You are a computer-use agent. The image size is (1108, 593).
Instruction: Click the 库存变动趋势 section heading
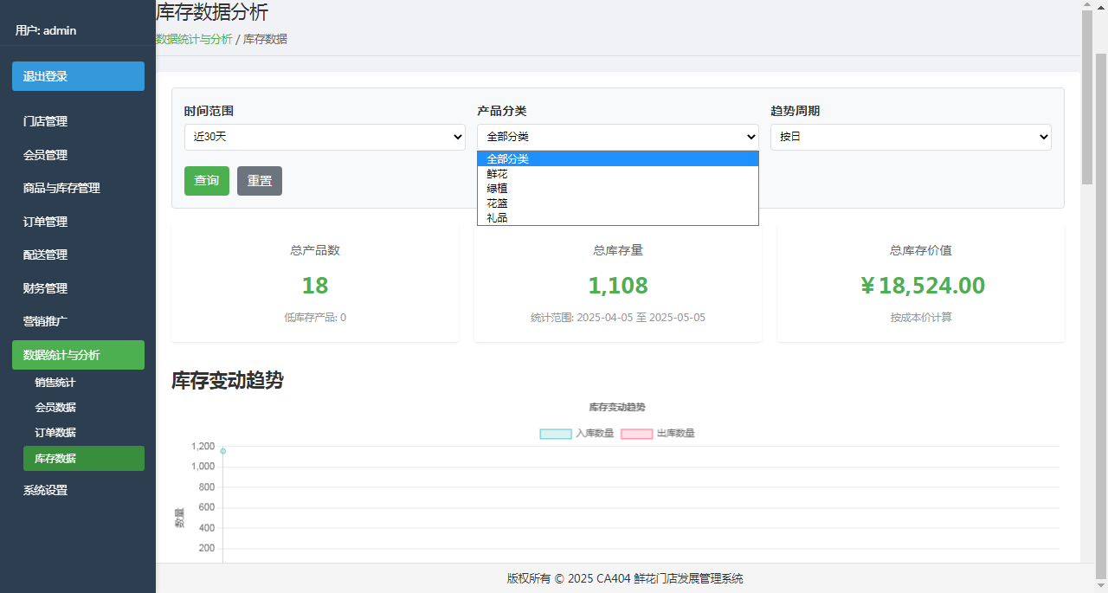(x=228, y=381)
